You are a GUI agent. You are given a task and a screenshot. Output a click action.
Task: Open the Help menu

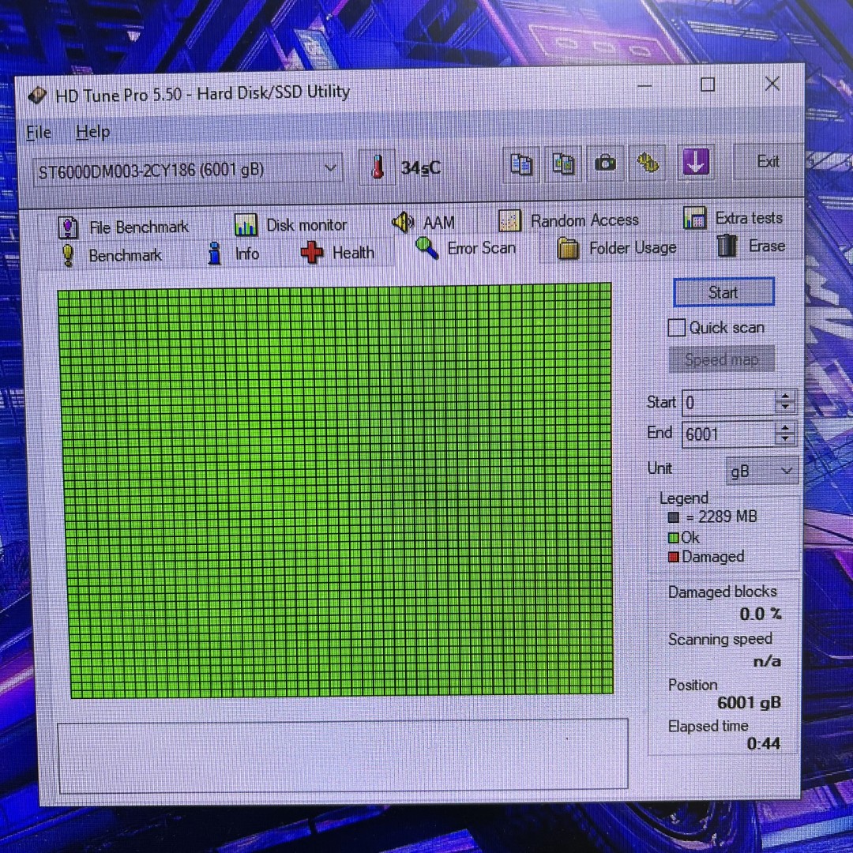pyautogui.click(x=92, y=133)
